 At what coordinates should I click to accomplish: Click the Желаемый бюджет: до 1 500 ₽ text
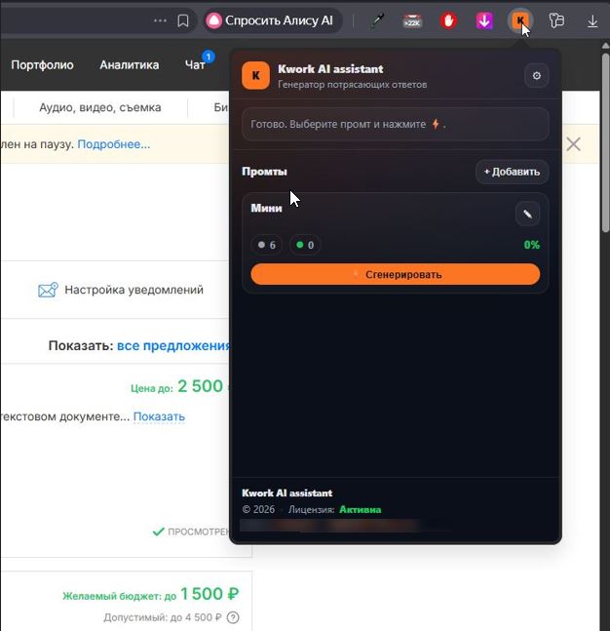[151, 594]
